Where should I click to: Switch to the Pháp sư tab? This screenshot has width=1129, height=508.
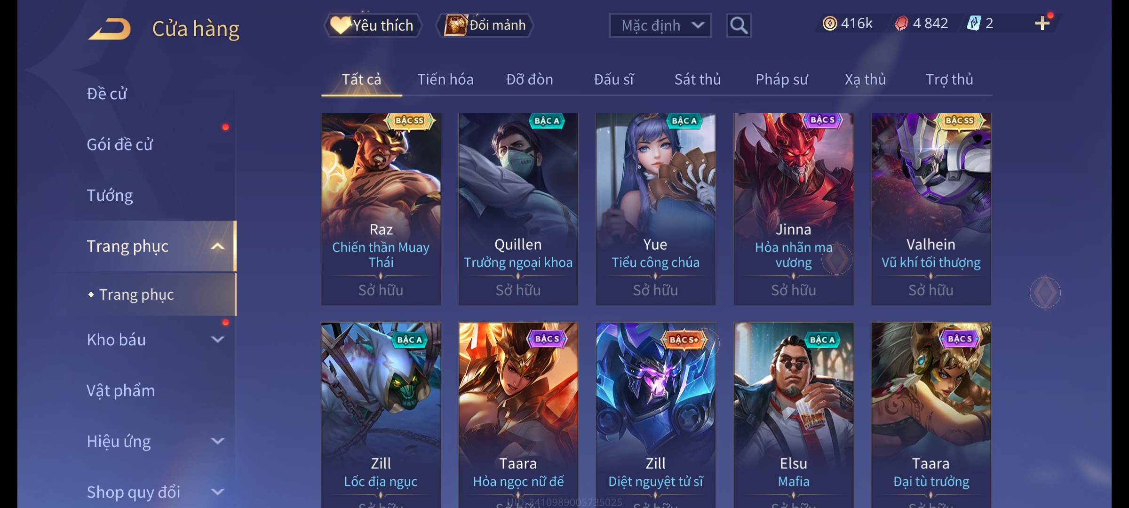pyautogui.click(x=781, y=79)
